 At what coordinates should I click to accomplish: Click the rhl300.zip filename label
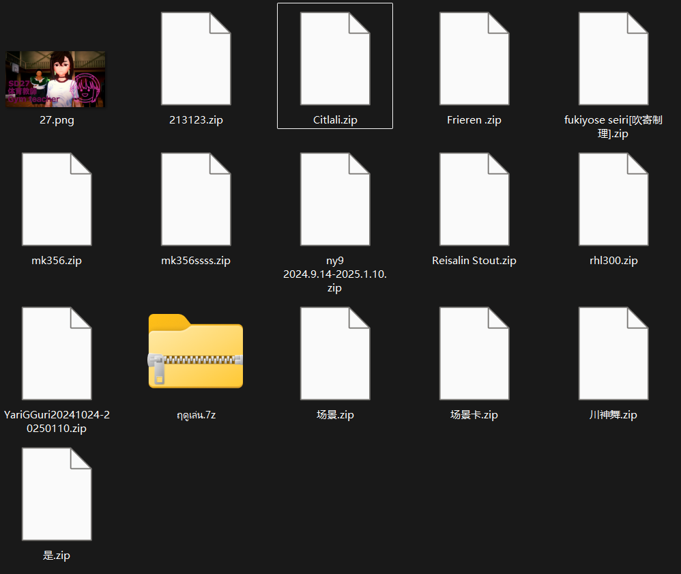(x=613, y=261)
